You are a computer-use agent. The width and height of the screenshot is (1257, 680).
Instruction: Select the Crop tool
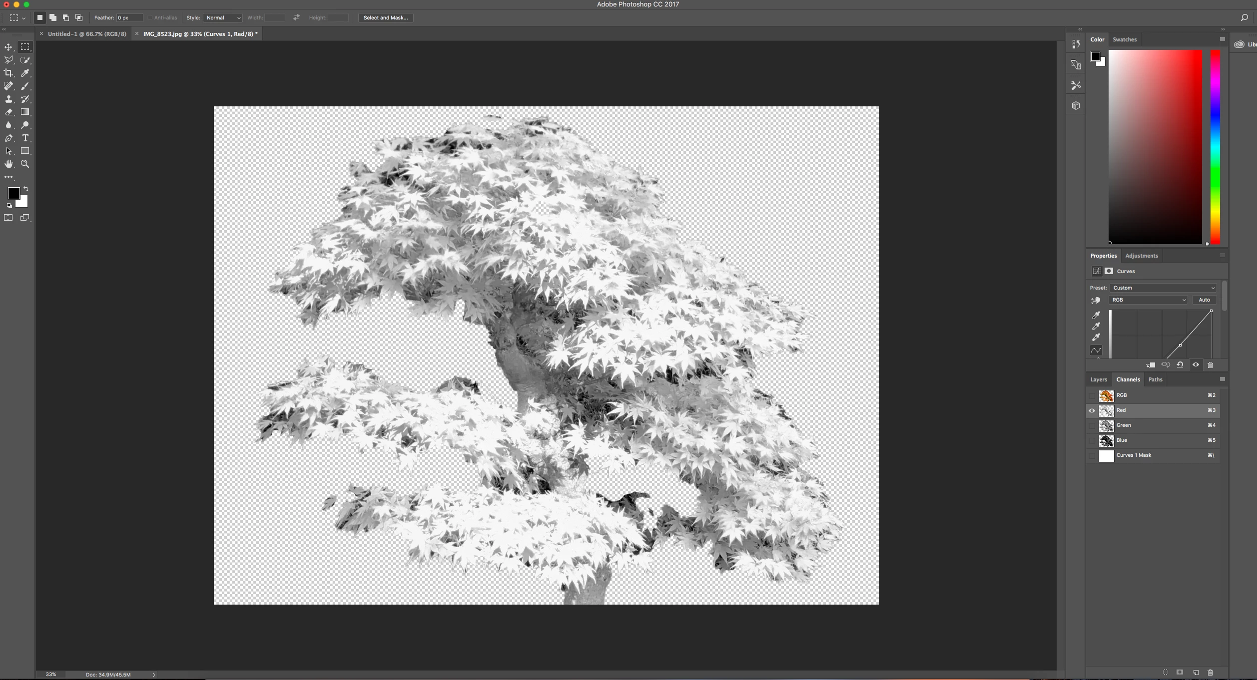8,73
